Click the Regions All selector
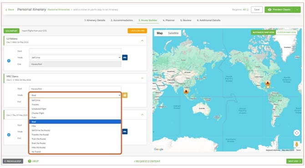This screenshot has width=305, height=168. click(x=240, y=10)
